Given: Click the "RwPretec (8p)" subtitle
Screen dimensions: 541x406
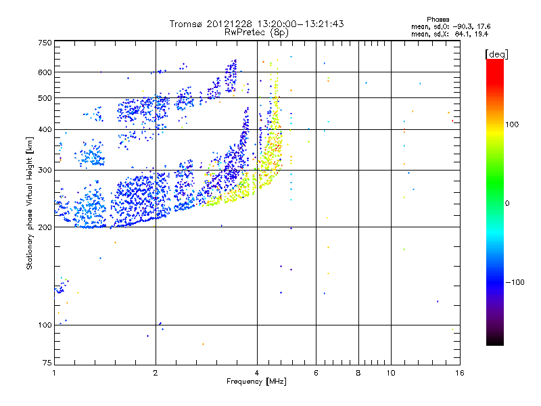Looking at the screenshot, I should tap(256, 32).
